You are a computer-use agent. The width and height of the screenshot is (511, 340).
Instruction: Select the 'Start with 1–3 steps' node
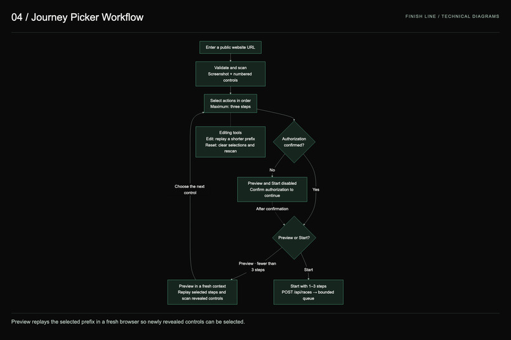click(308, 292)
